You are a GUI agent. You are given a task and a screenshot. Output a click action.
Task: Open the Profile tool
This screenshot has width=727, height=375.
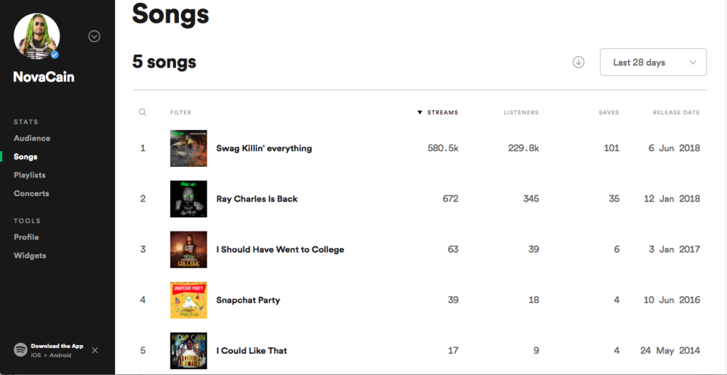point(26,237)
